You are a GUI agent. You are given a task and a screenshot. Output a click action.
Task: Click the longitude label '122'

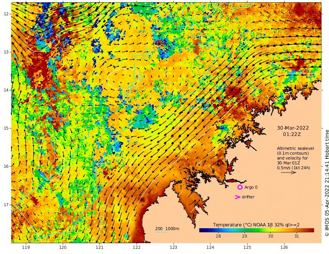pyautogui.click(x=136, y=247)
